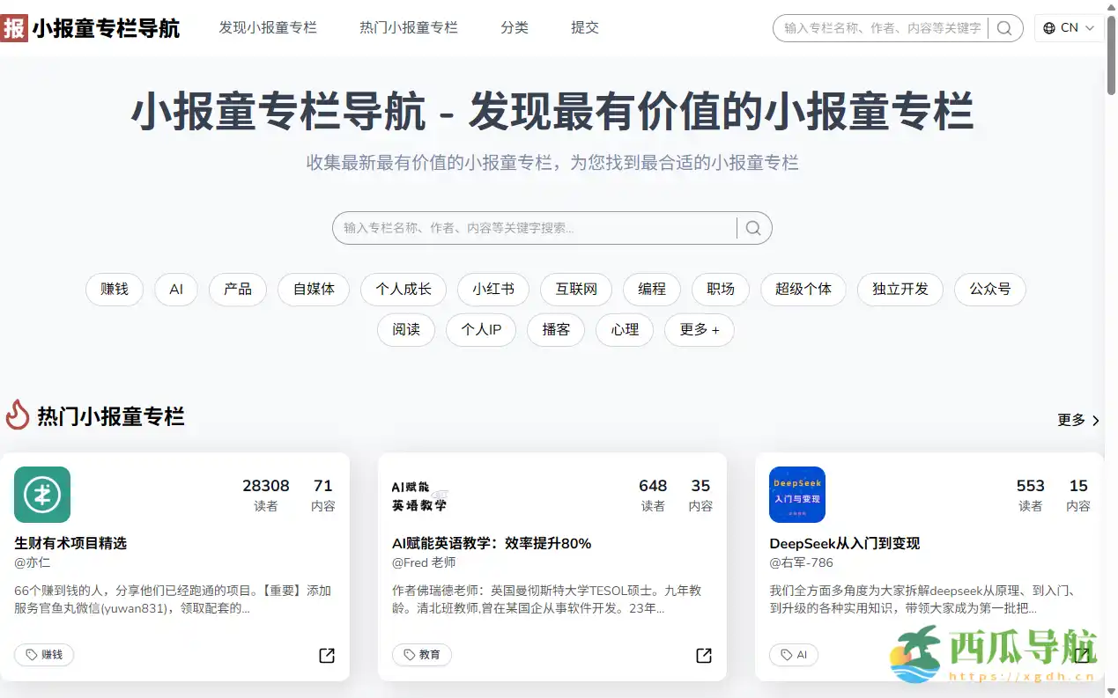Expand more tags via 更多 +
This screenshot has height=698, width=1118.
(699, 330)
